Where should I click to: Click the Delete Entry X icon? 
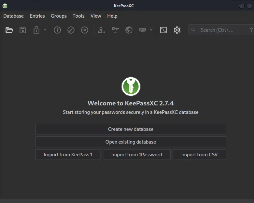point(85,30)
